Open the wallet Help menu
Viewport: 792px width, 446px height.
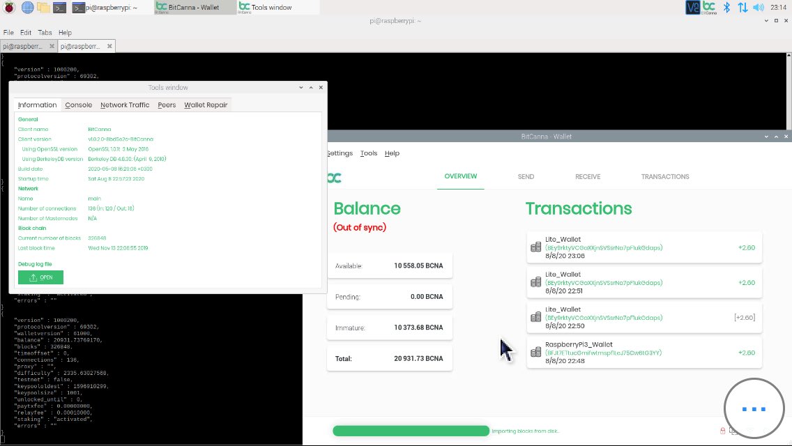coord(392,153)
